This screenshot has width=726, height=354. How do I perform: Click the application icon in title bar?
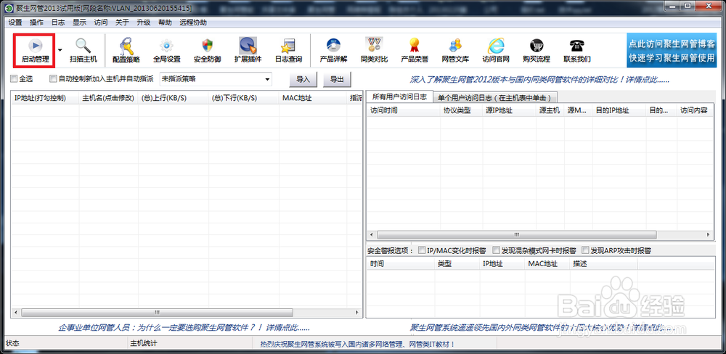coord(9,8)
